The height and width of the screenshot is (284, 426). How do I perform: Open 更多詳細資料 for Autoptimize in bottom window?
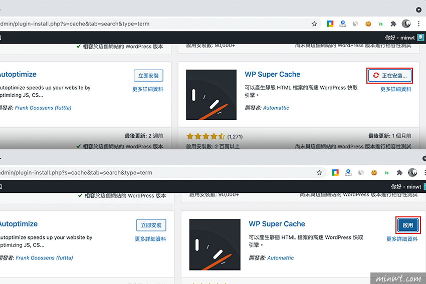150,239
